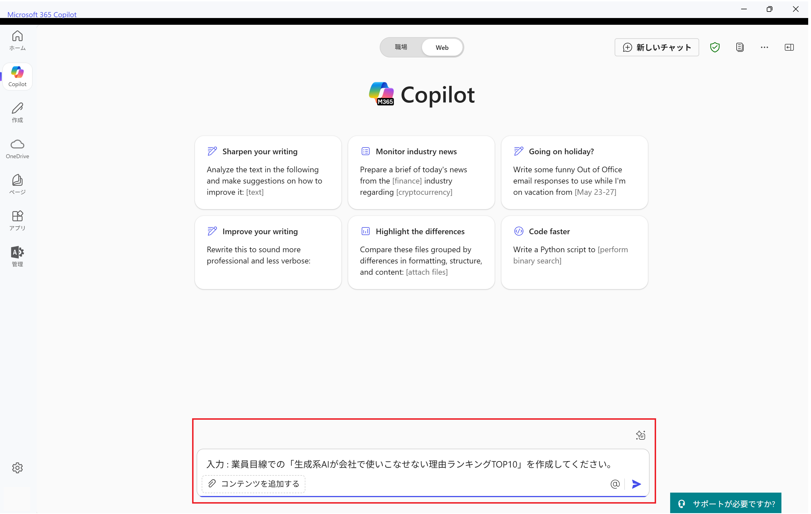This screenshot has width=811, height=514.
Task: Select the 作成 (Create) sidebar icon
Action: click(x=17, y=112)
